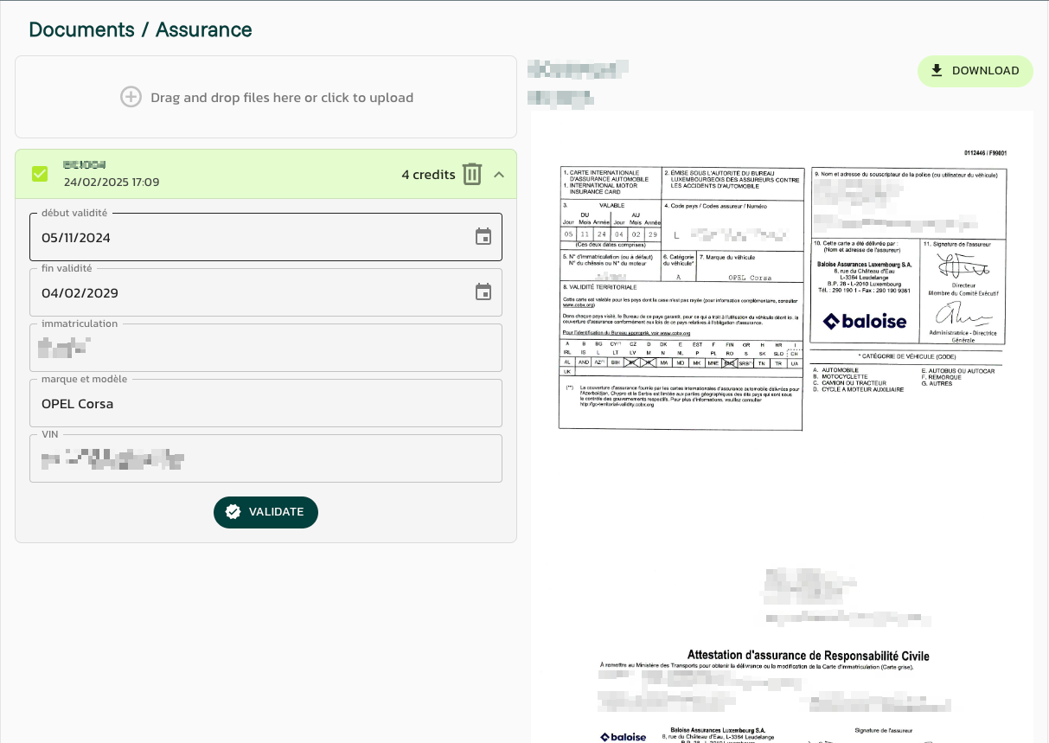The width and height of the screenshot is (1049, 743).
Task: Toggle the green checkbox on the uploaded document
Action: pos(40,174)
